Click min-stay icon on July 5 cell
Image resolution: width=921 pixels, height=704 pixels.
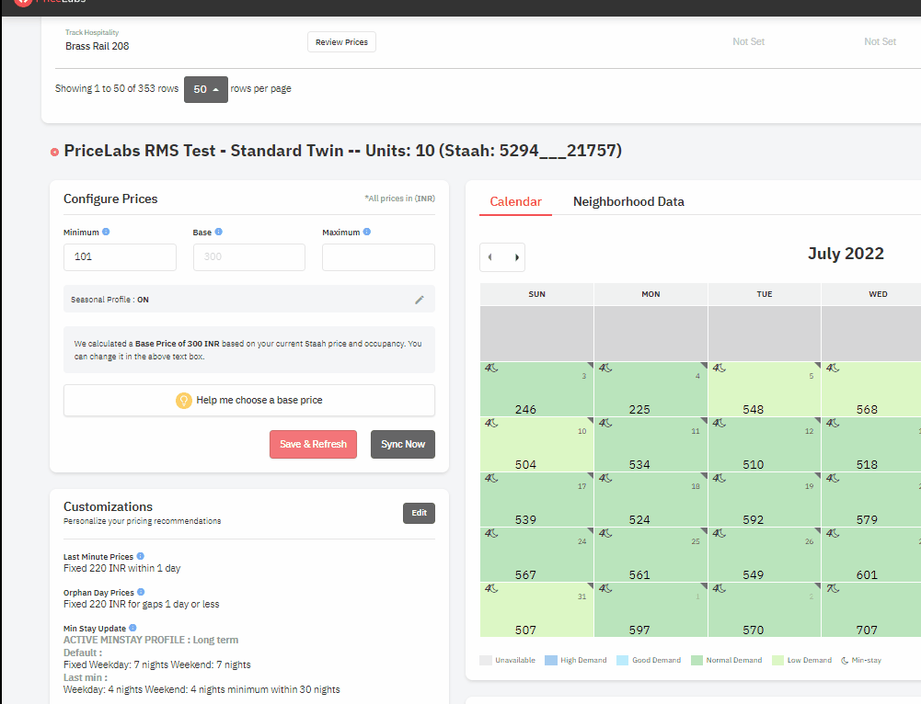tap(719, 368)
